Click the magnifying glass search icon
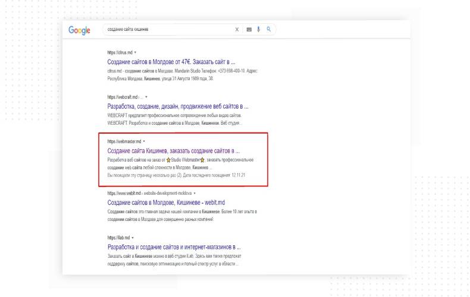This screenshot has width=470, height=297. click(x=268, y=29)
